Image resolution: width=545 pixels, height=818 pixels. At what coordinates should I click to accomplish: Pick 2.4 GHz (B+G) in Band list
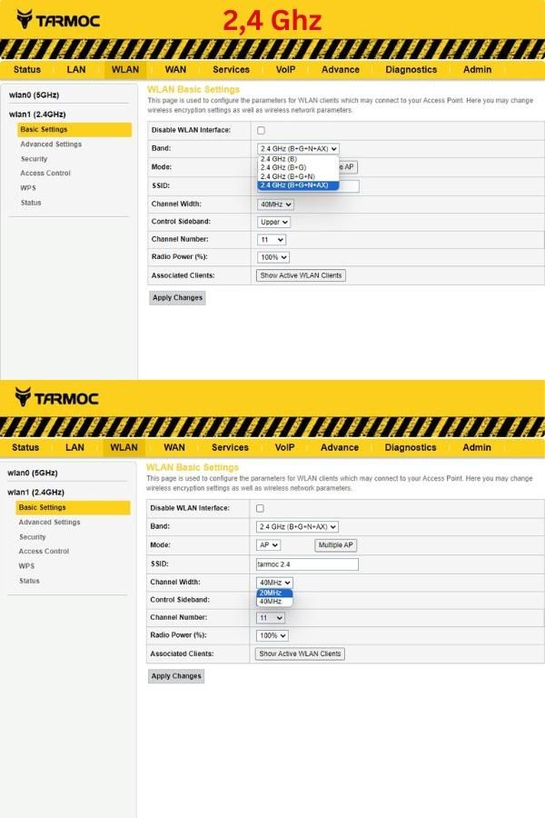(282, 167)
